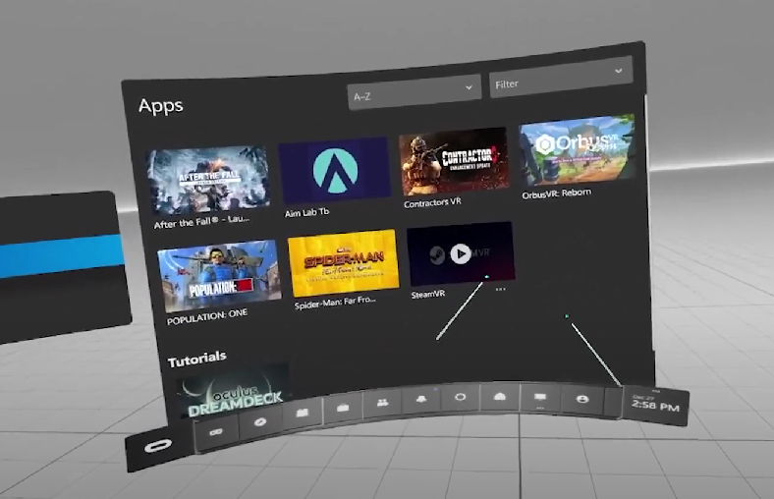Click the POPULATION: ONE label text
774x499 pixels.
(x=207, y=317)
